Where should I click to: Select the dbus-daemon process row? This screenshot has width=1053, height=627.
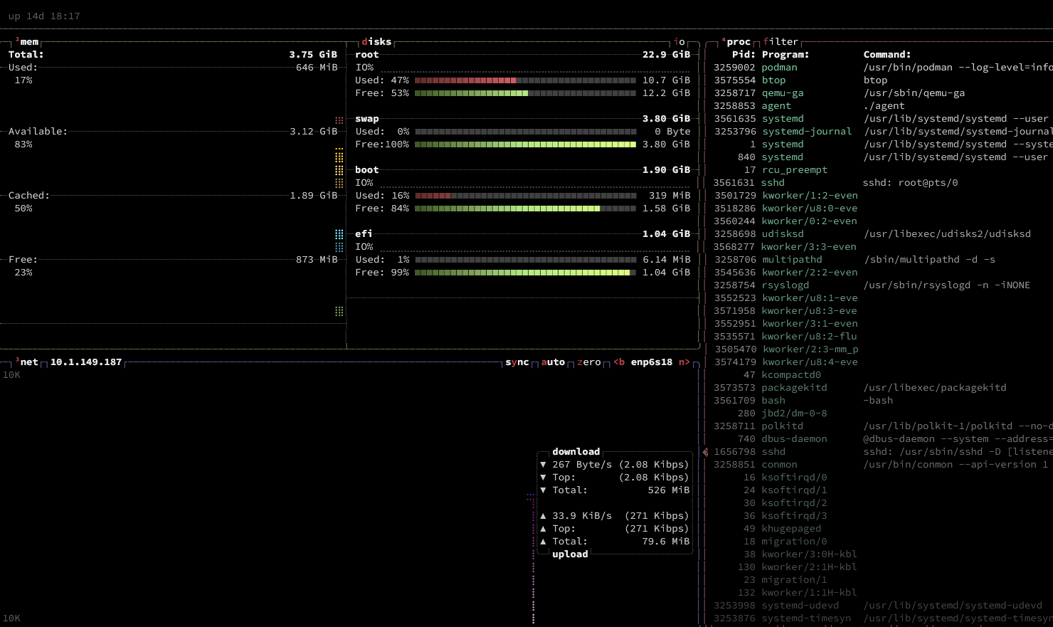click(x=882, y=439)
